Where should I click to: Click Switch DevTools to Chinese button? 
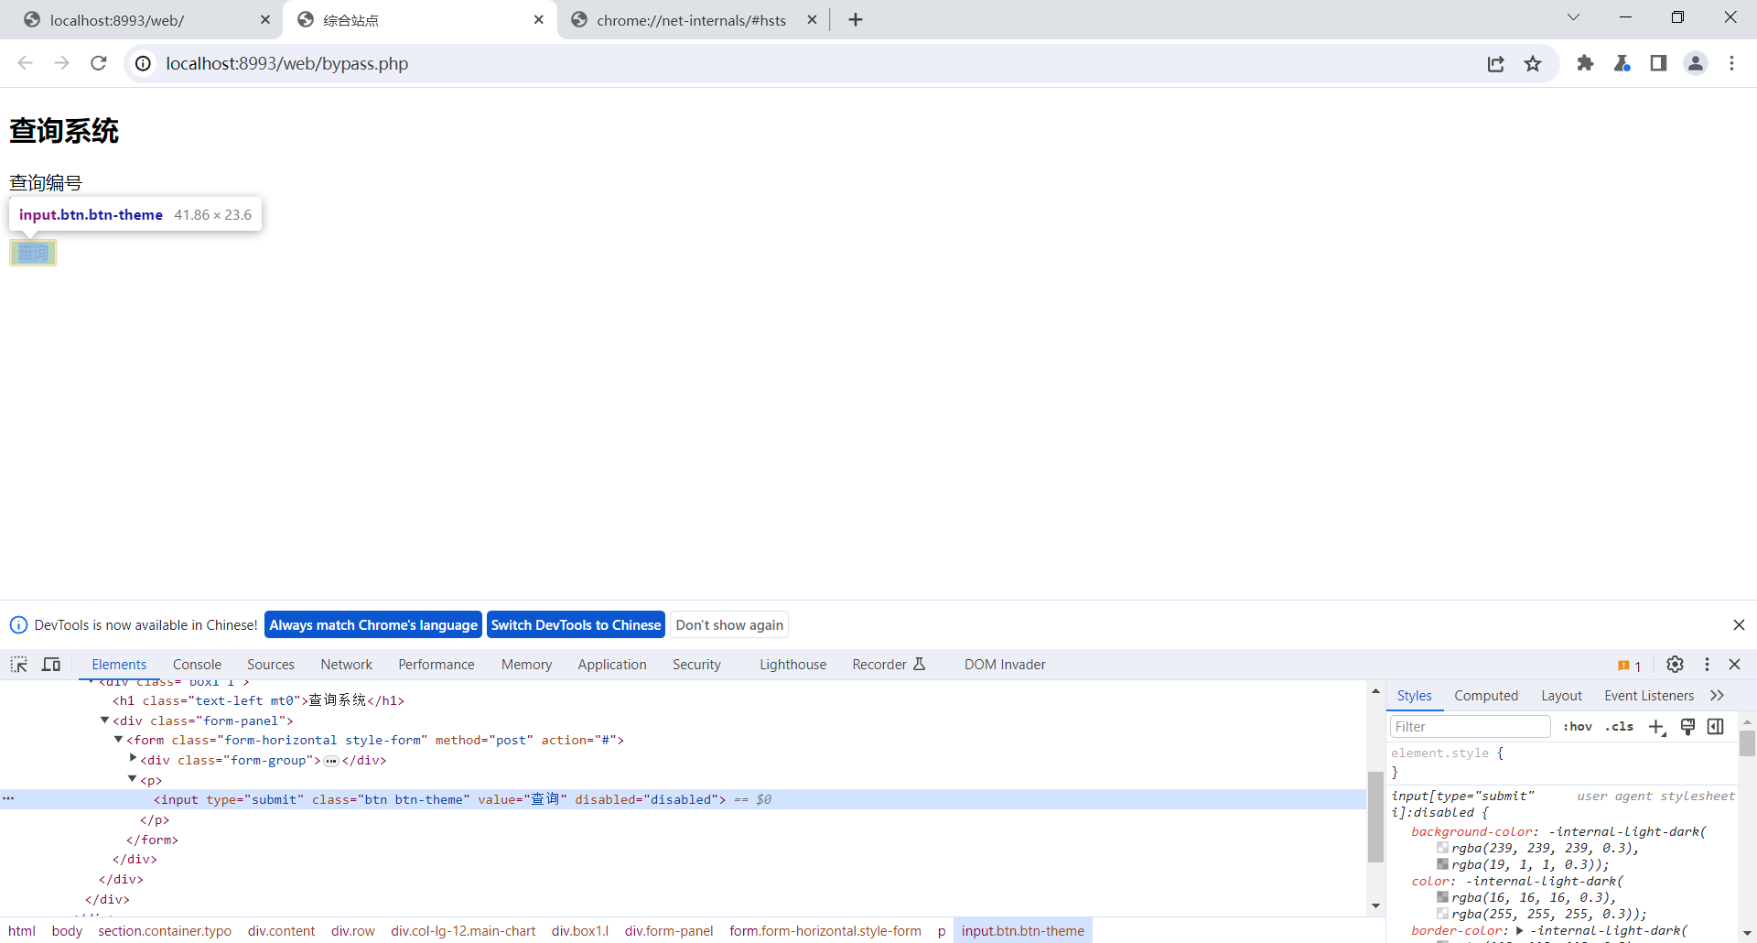(576, 625)
